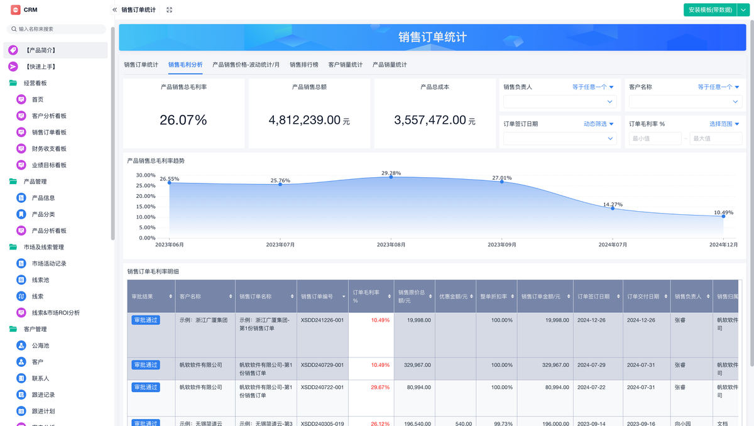Screen dimensions: 754x426
Task: Open the 销售负责人 selection dropdown box
Action: [559, 102]
